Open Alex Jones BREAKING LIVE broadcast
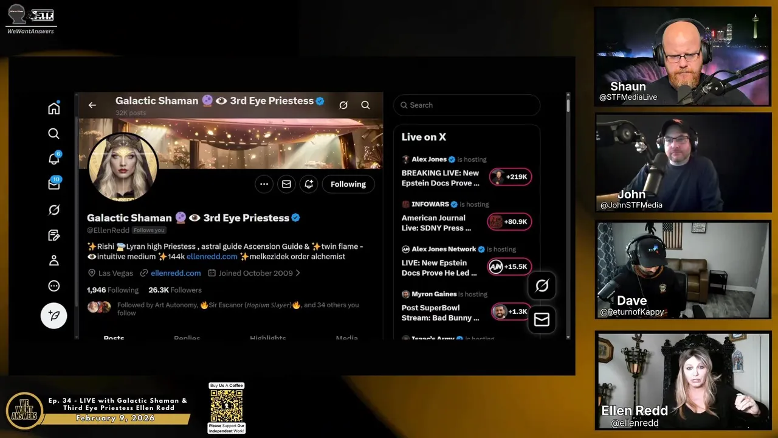 (x=441, y=178)
